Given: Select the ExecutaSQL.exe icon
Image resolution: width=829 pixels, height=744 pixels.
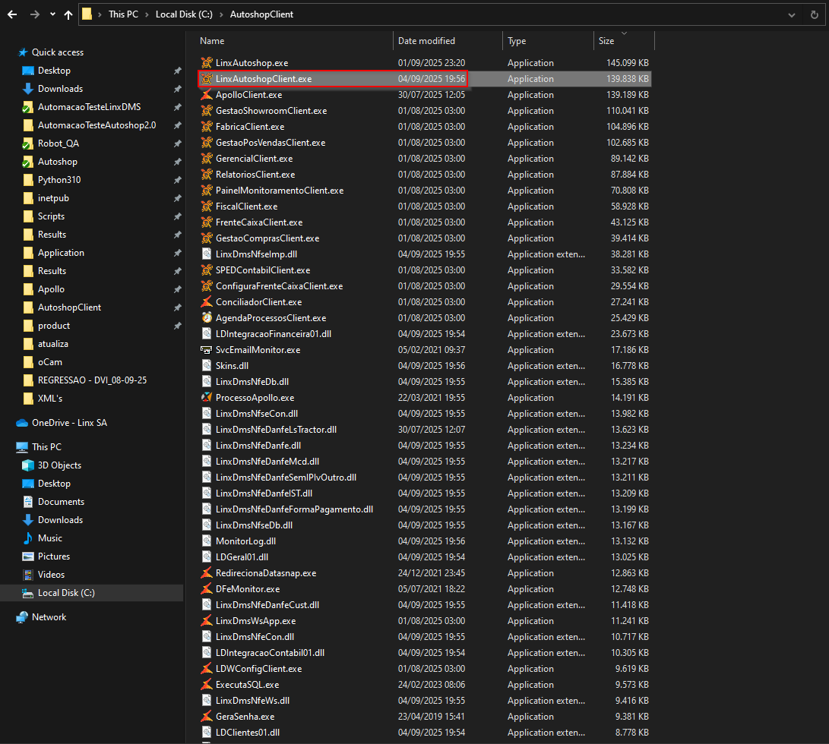Looking at the screenshot, I should [x=207, y=684].
